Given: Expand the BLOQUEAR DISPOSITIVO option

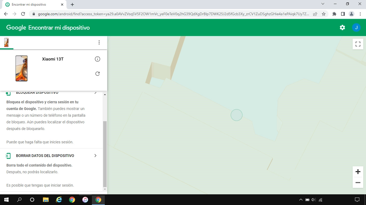Looking at the screenshot, I should pyautogui.click(x=96, y=92).
